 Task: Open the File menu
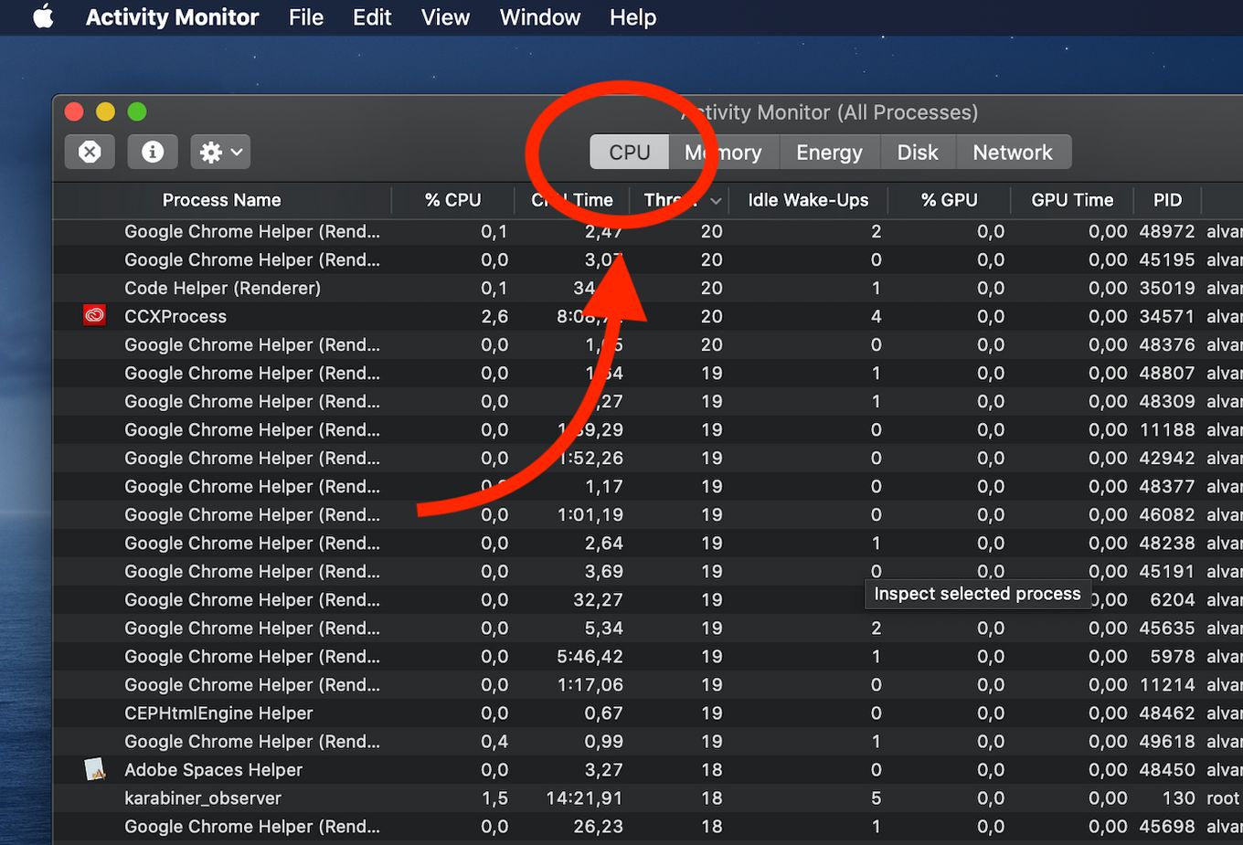(x=306, y=17)
